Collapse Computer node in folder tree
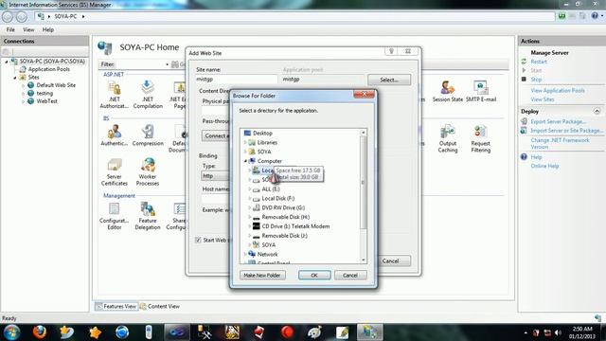Image resolution: width=606 pixels, height=341 pixels. [x=245, y=161]
